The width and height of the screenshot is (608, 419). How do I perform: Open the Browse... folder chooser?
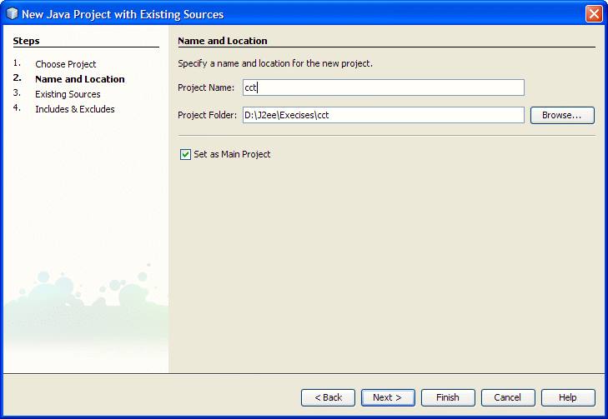tap(562, 116)
